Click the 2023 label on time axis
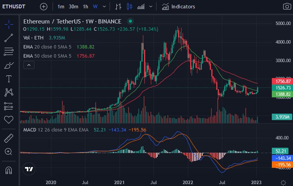The image size is (293, 186). (x=256, y=183)
